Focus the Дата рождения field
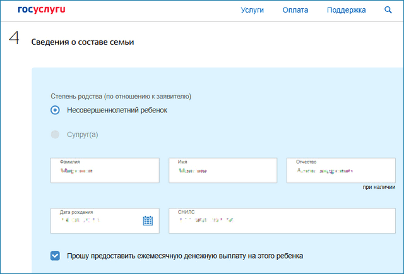 pyautogui.click(x=105, y=220)
